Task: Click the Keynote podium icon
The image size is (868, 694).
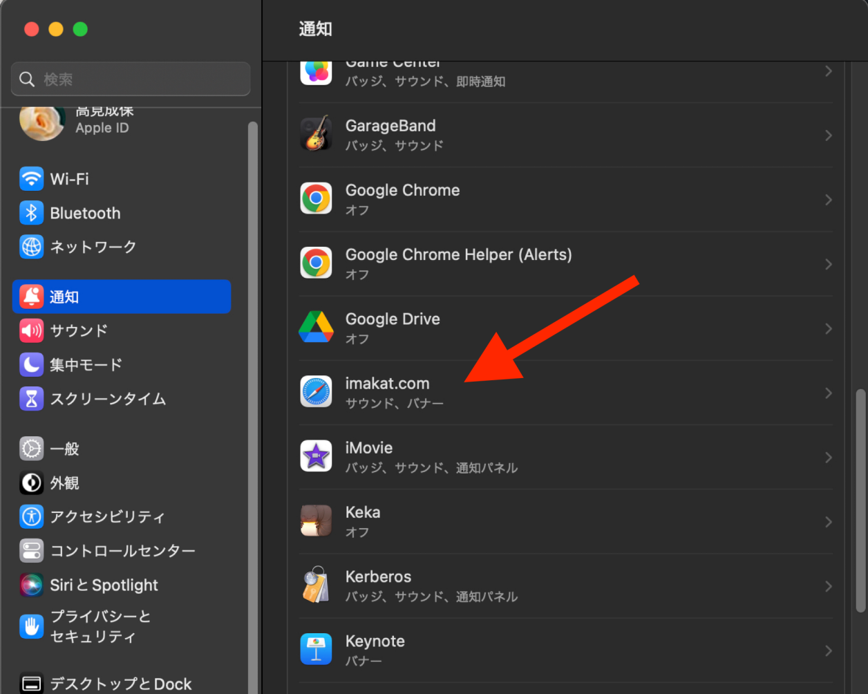Action: [x=316, y=650]
